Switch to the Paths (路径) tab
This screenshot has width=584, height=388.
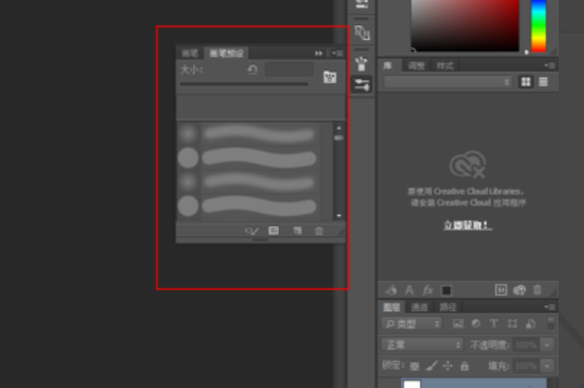[448, 307]
